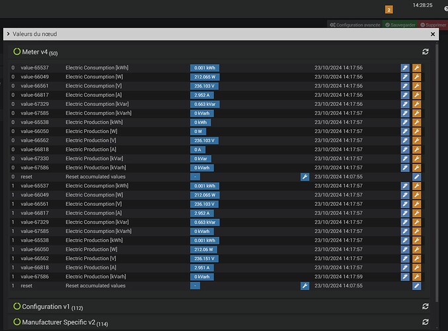Click edit icon at far right of instance 1 reset row

pos(417,286)
